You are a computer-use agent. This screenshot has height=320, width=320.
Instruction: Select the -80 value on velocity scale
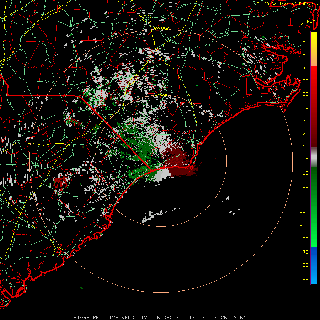pyautogui.click(x=304, y=265)
